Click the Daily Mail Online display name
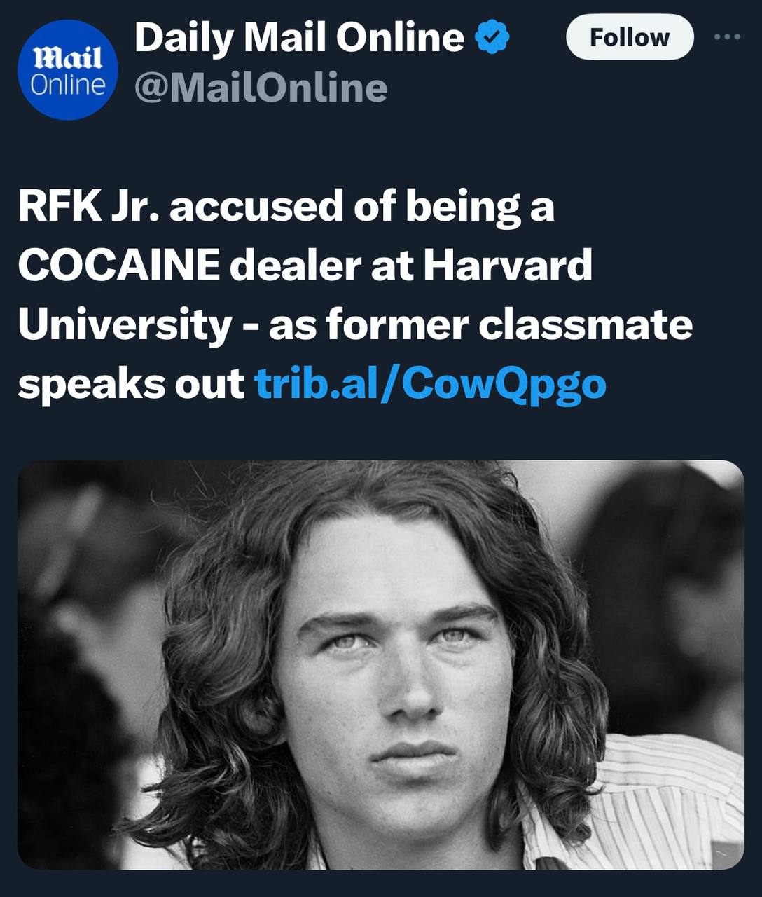 [x=299, y=37]
